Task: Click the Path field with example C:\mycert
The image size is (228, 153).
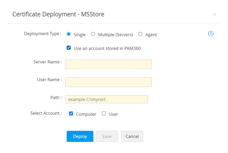Action: tap(106, 99)
